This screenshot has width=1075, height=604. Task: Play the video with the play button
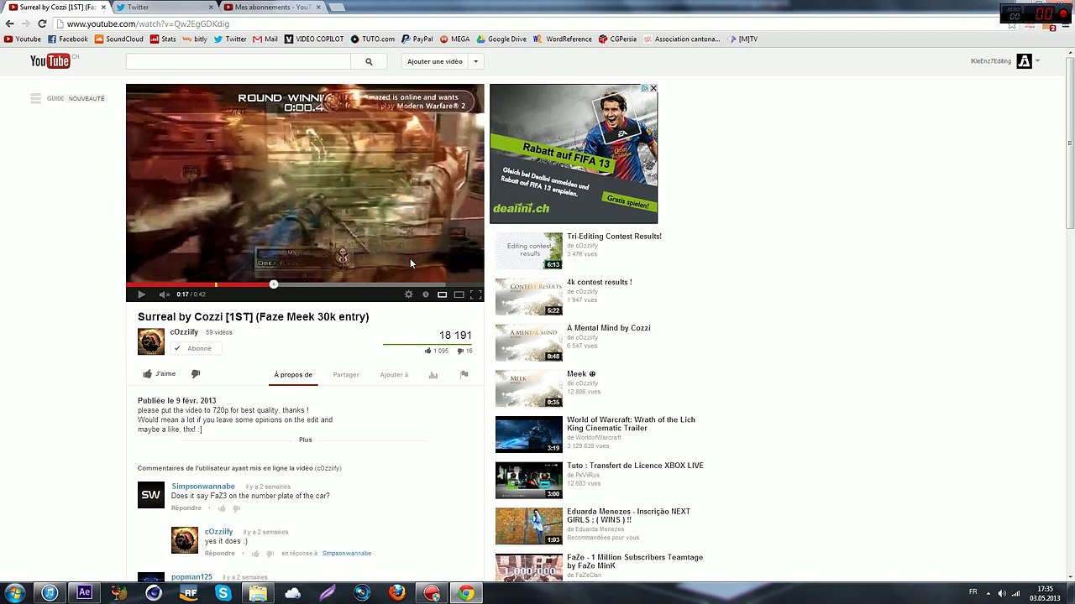(x=141, y=294)
